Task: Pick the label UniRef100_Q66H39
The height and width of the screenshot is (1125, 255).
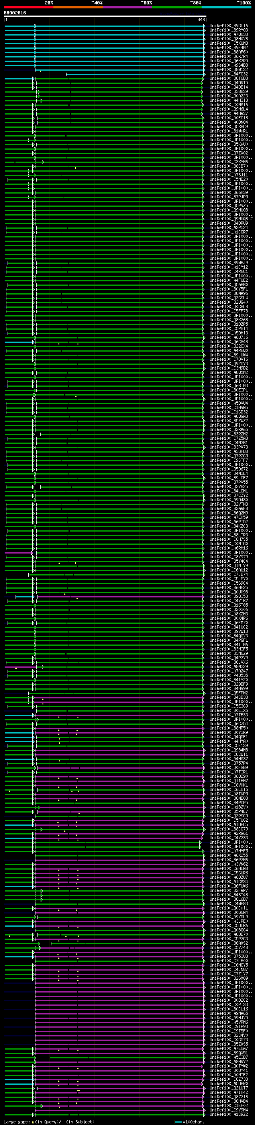Action: tap(229, 193)
